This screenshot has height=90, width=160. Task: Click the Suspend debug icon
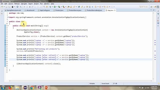(x=27, y=7)
